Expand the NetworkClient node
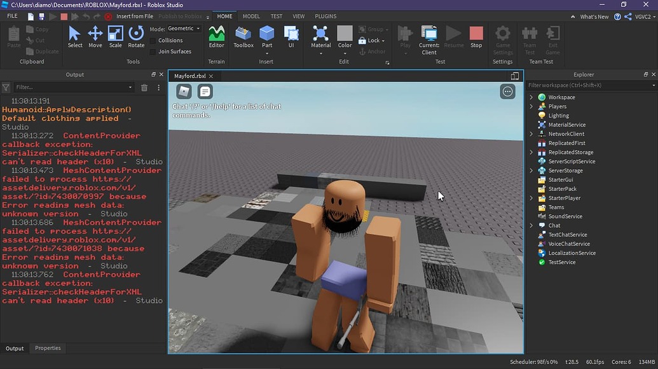The height and width of the screenshot is (369, 658). pyautogui.click(x=531, y=134)
